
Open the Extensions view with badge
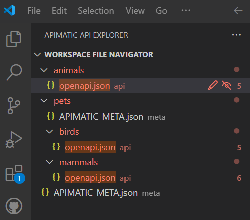15,174
